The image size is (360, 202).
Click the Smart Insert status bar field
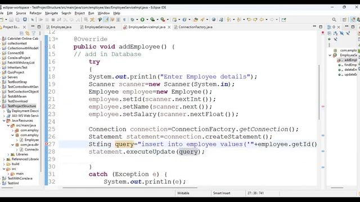point(222,193)
